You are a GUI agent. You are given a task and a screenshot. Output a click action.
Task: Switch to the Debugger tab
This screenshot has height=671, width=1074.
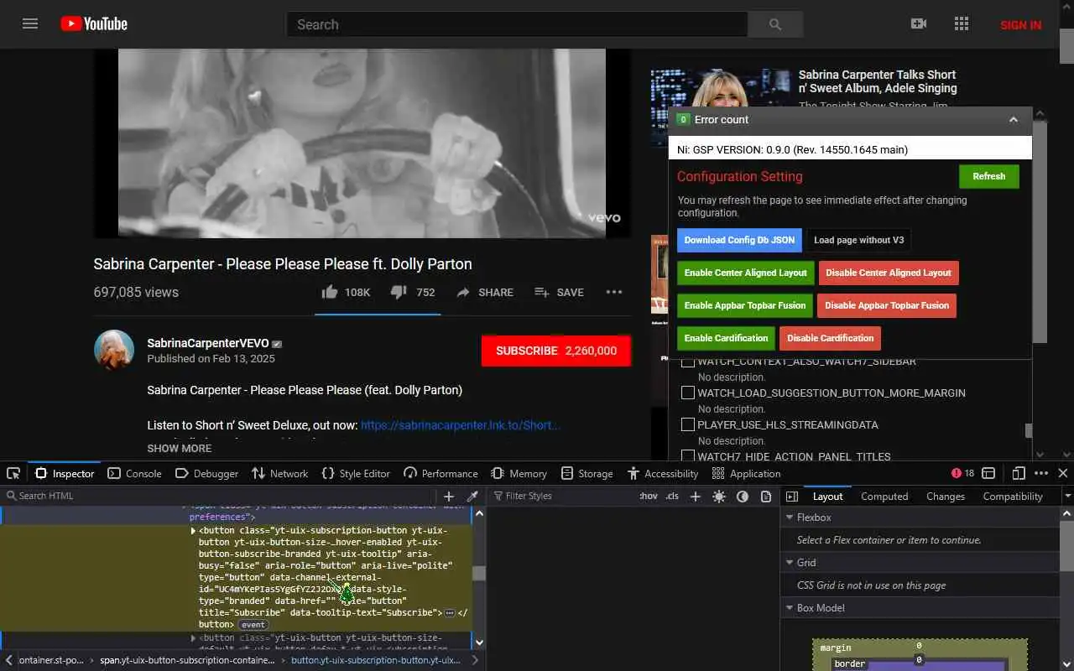pyautogui.click(x=206, y=473)
